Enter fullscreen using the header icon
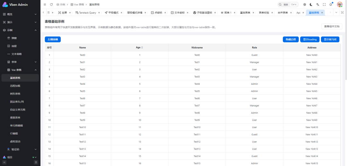Viewport: 347px width, 166px height. [324, 4]
